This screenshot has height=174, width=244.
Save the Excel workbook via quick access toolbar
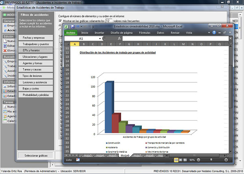[x=72, y=26]
